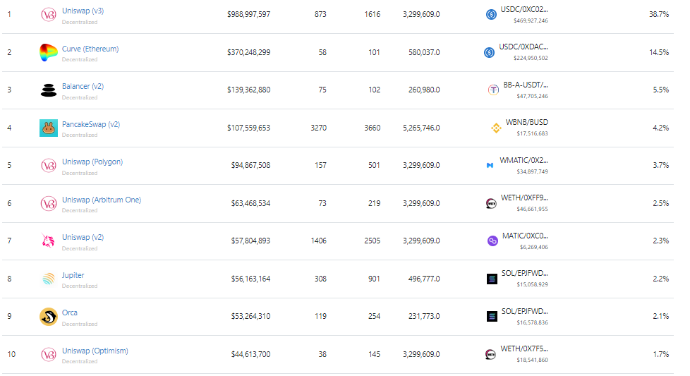Click the 2505 pairs count for Uniswap (v2)
This screenshot has width=690, height=376.
point(373,241)
